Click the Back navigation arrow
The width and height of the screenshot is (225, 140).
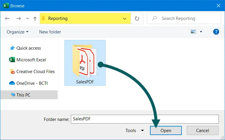(x=7, y=18)
